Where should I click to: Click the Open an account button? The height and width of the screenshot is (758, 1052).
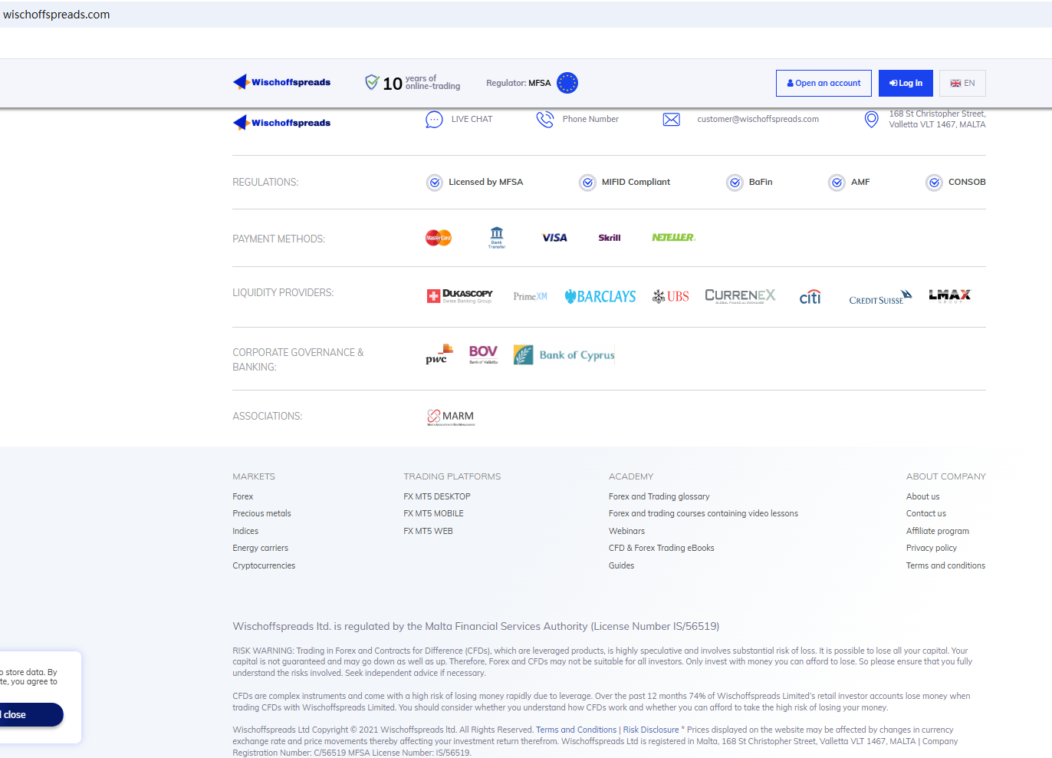click(824, 83)
